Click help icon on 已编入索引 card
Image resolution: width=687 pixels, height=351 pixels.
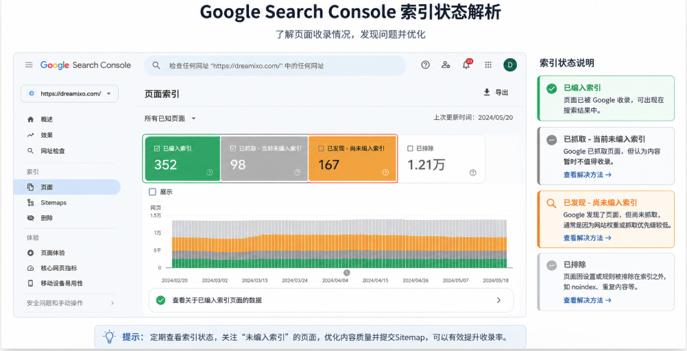tap(209, 173)
